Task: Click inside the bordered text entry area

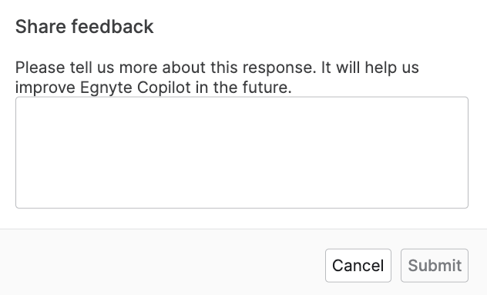Action: pos(242,153)
